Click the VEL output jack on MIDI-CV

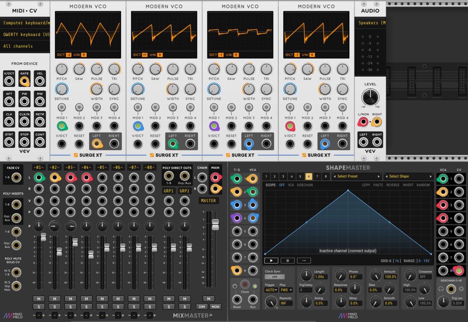point(40,81)
